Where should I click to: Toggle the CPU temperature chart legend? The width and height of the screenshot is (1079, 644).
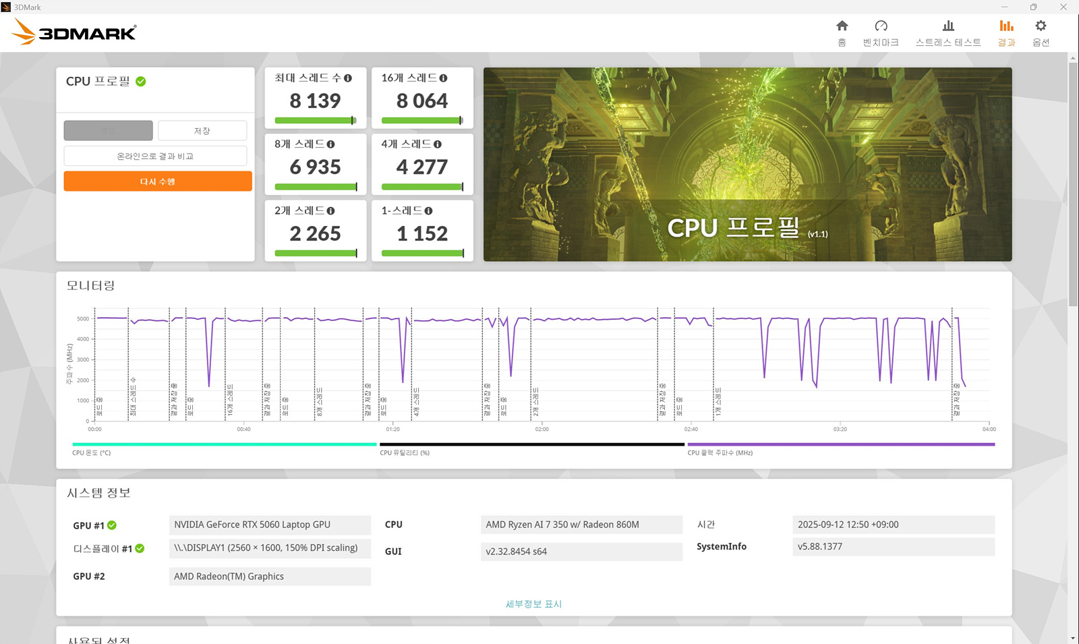click(225, 448)
